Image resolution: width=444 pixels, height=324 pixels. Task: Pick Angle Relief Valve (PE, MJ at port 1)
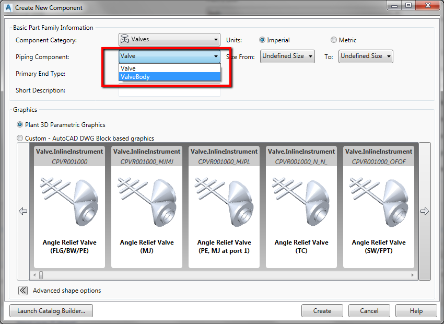[x=224, y=207]
